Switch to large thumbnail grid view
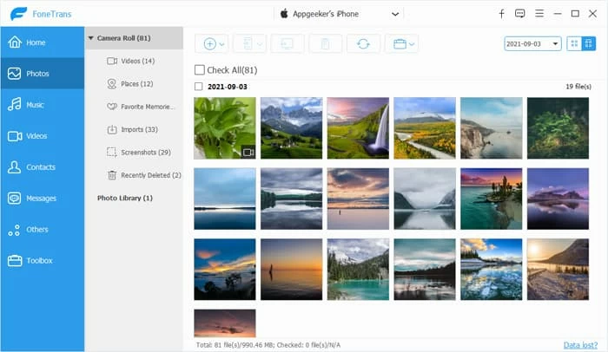Screen dimensions: 608x352 click(x=573, y=43)
